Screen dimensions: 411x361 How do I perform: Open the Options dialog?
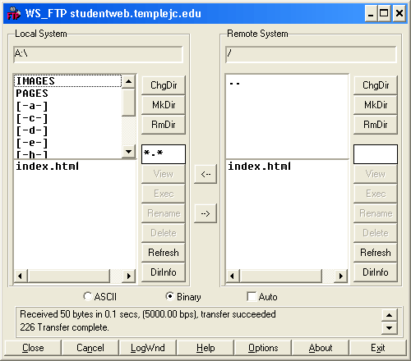(263, 348)
